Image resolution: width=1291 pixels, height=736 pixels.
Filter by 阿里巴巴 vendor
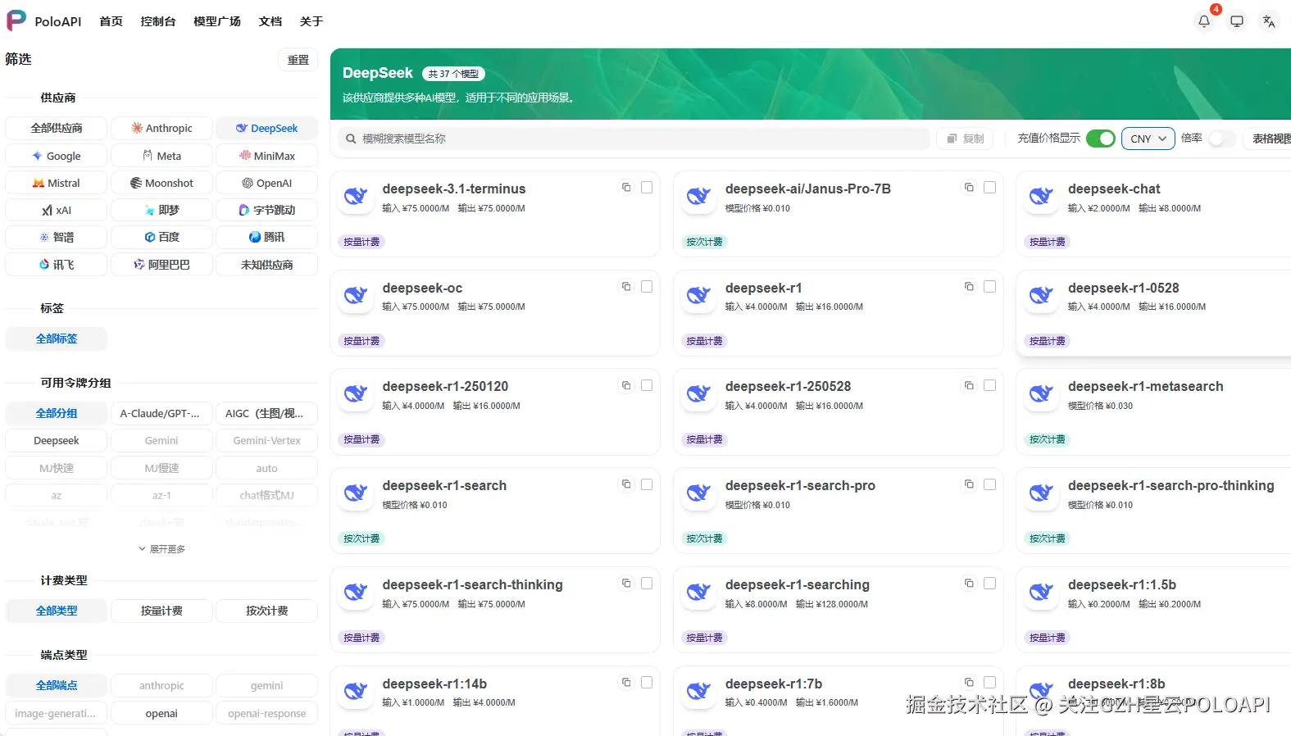(161, 265)
